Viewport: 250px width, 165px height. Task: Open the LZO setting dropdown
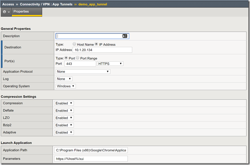64,118
